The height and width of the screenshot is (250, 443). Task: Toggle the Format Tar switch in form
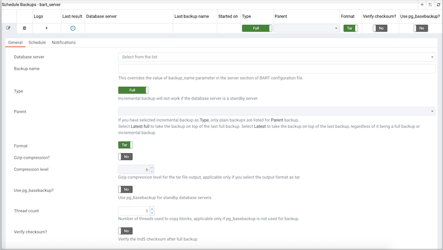click(125, 145)
